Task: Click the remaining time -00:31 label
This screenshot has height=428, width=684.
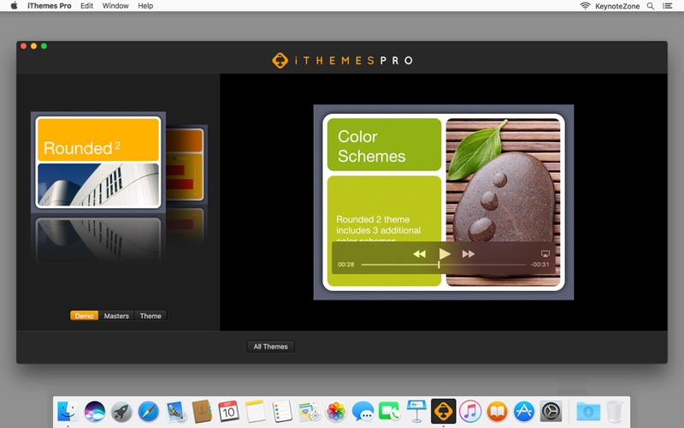Action: [540, 265]
